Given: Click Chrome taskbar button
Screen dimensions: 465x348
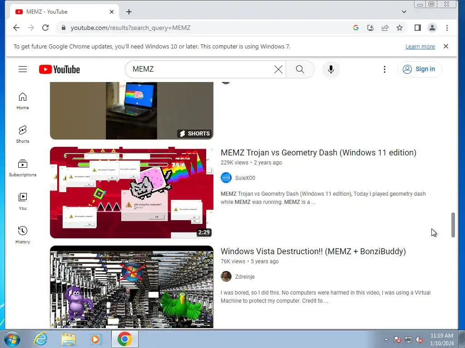Looking at the screenshot, I should (x=125, y=339).
